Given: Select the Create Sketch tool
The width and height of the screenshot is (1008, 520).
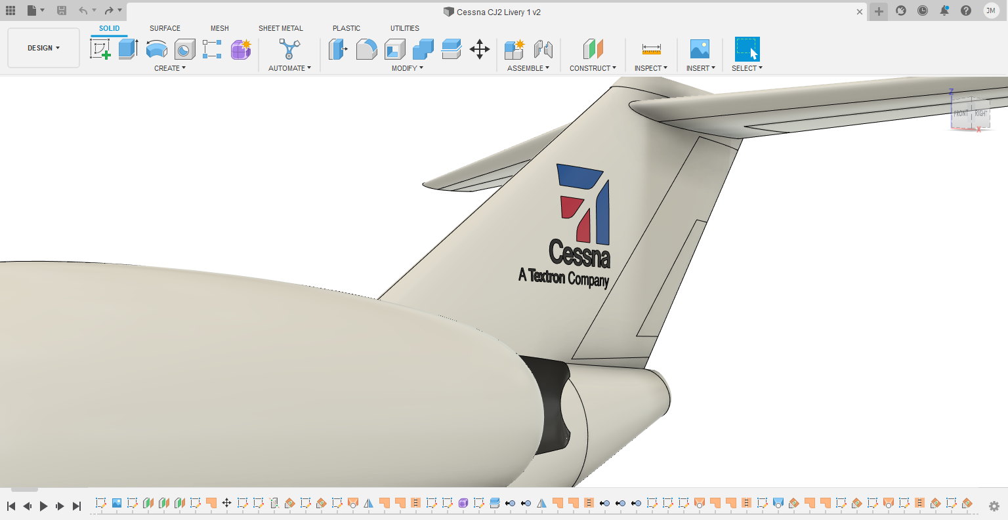Looking at the screenshot, I should point(100,49).
